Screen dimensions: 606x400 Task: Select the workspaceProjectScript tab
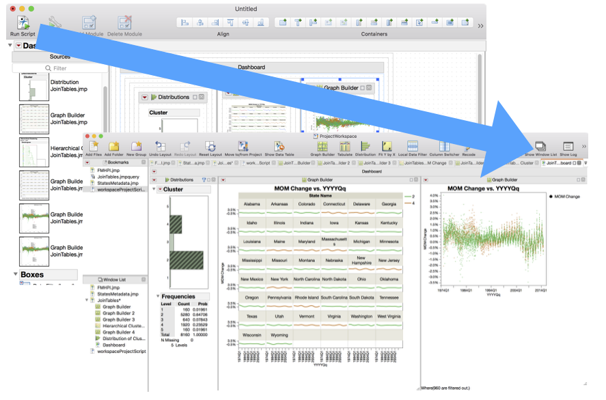click(260, 164)
